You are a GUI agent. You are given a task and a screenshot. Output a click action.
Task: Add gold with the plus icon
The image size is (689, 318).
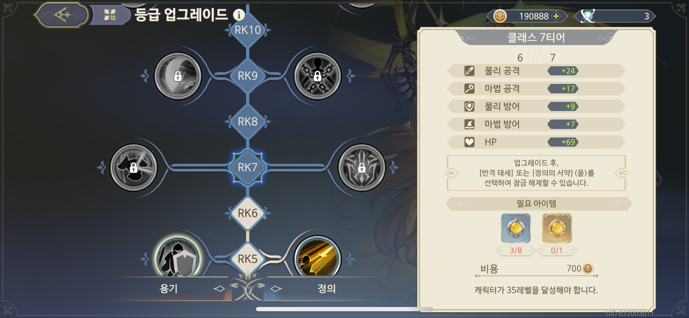(x=556, y=16)
